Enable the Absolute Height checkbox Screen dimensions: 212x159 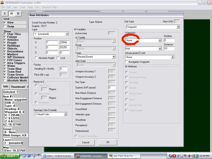pyautogui.click(x=36, y=58)
